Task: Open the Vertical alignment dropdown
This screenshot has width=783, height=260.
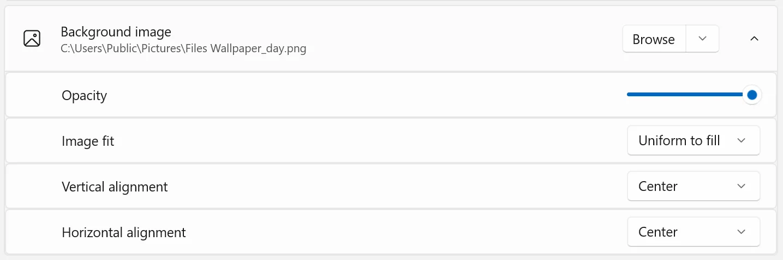Action: (693, 187)
